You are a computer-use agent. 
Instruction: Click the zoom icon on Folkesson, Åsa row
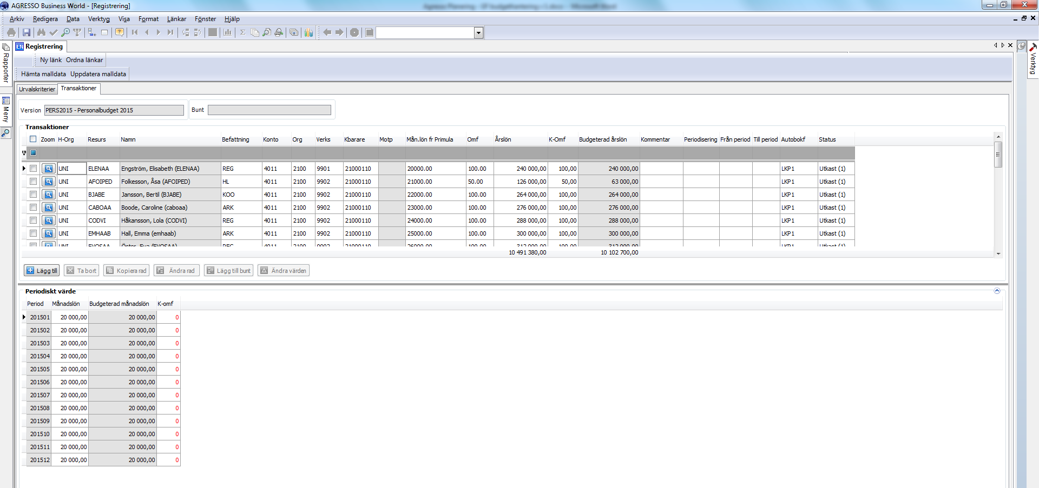(x=49, y=182)
